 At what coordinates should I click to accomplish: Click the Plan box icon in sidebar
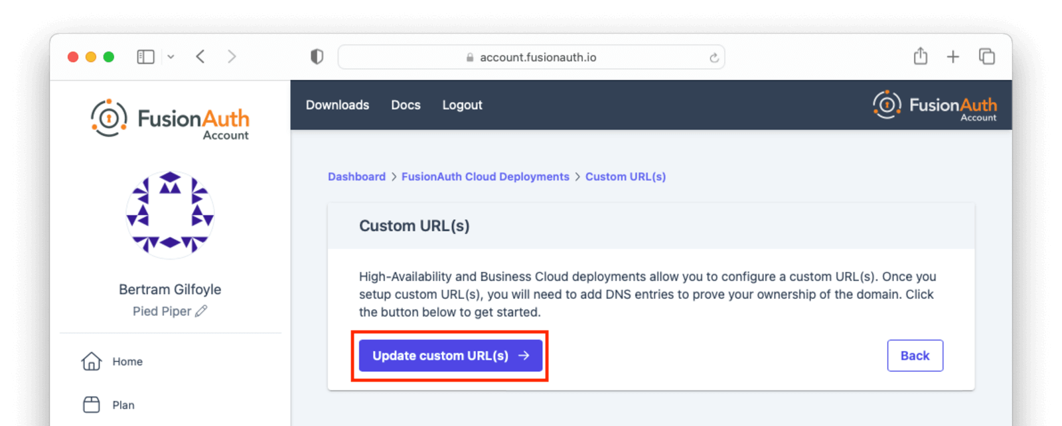[x=92, y=405]
